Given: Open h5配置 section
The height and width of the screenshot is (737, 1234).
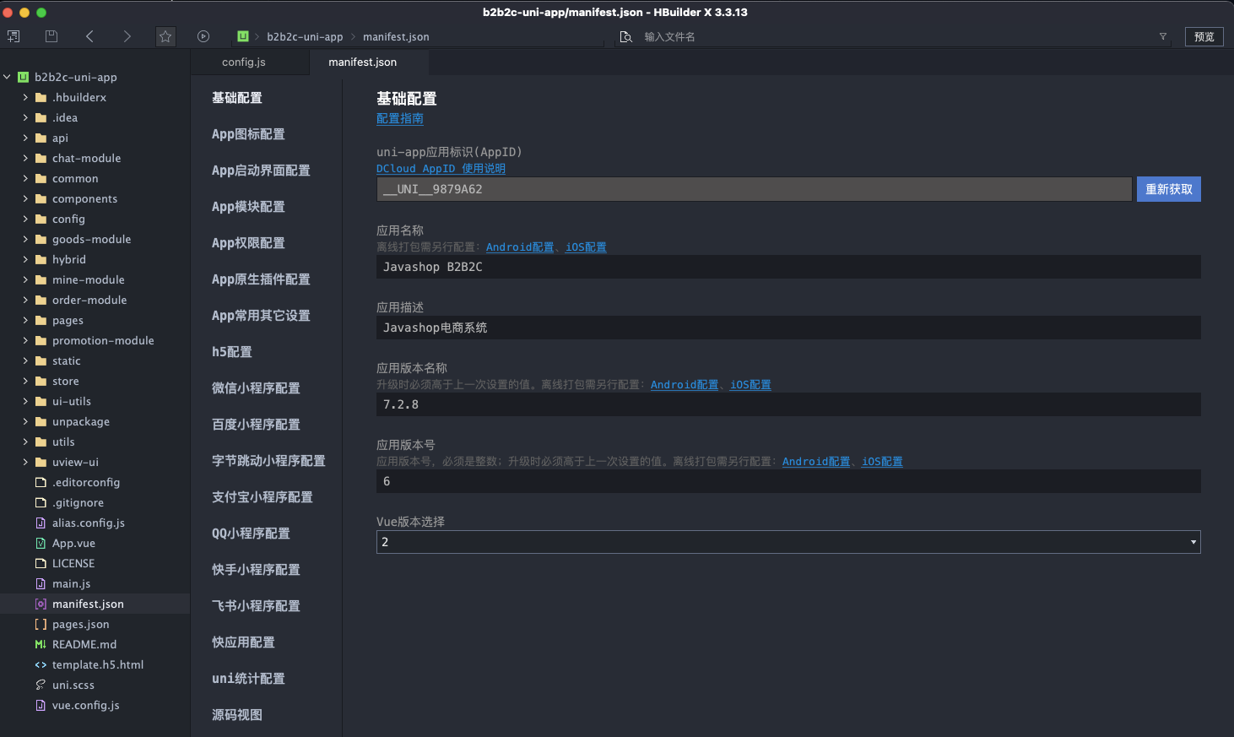Looking at the screenshot, I should 232,351.
